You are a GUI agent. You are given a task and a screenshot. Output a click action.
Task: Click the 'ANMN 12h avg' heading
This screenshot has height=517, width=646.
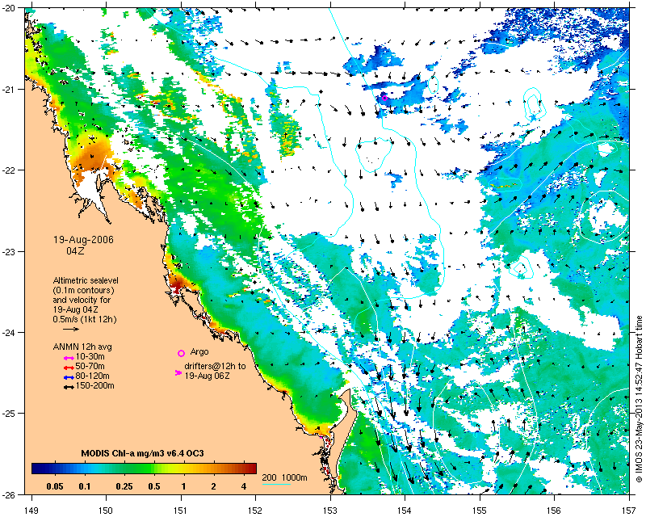tap(82, 347)
